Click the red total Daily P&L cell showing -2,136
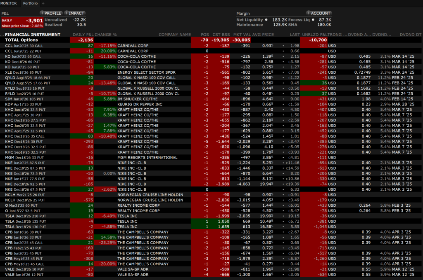423x280 pixels. (x=82, y=40)
